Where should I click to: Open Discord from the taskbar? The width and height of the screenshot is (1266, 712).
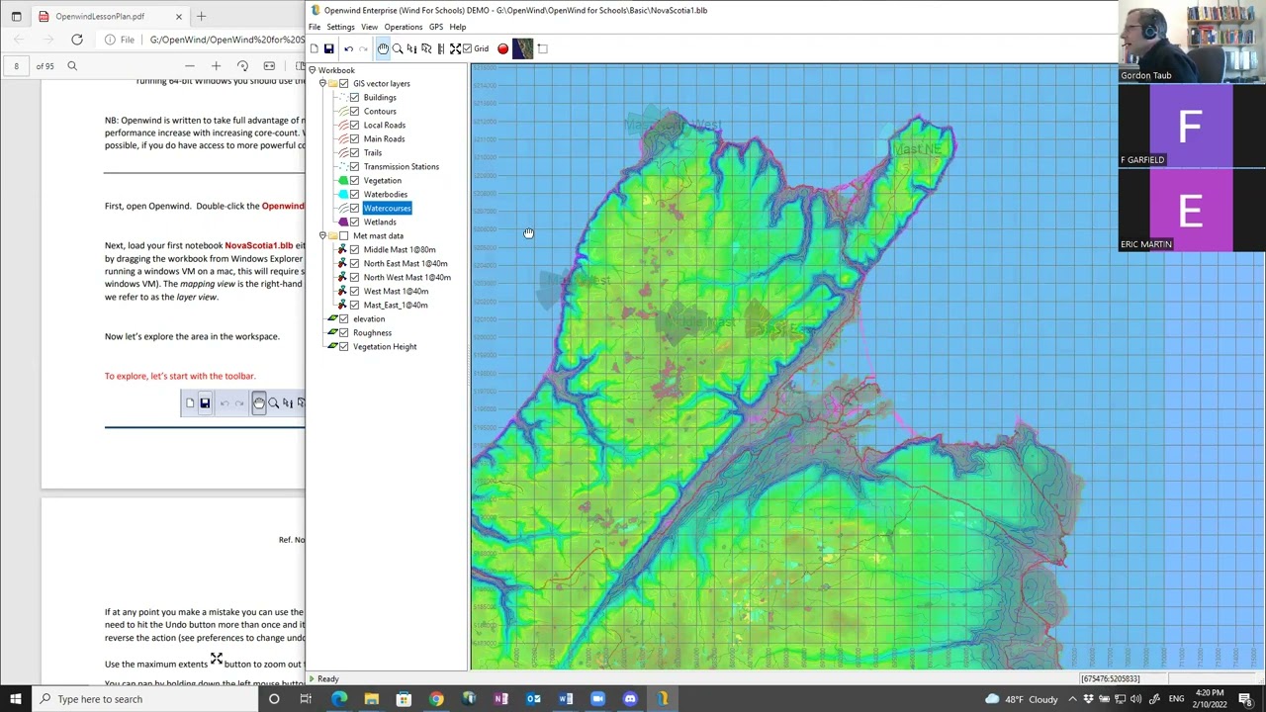click(630, 699)
